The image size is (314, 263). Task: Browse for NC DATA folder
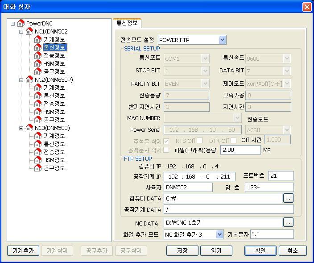(x=288, y=222)
